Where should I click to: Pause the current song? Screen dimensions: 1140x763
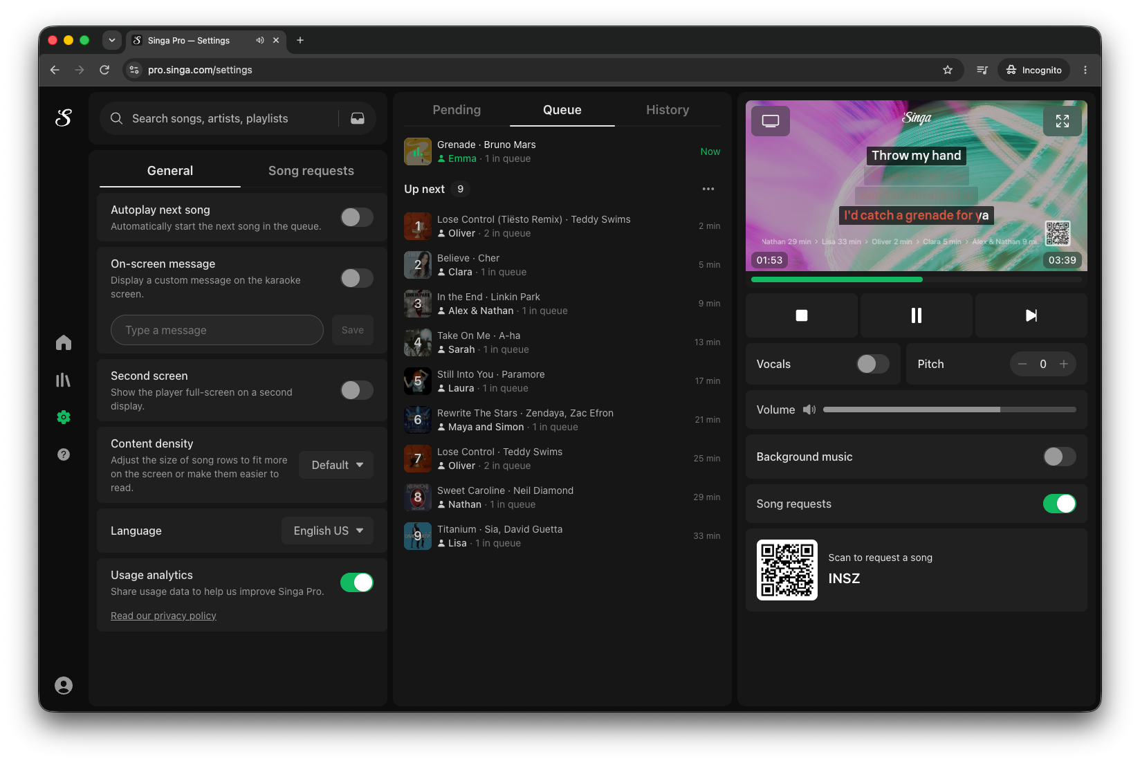tap(917, 315)
